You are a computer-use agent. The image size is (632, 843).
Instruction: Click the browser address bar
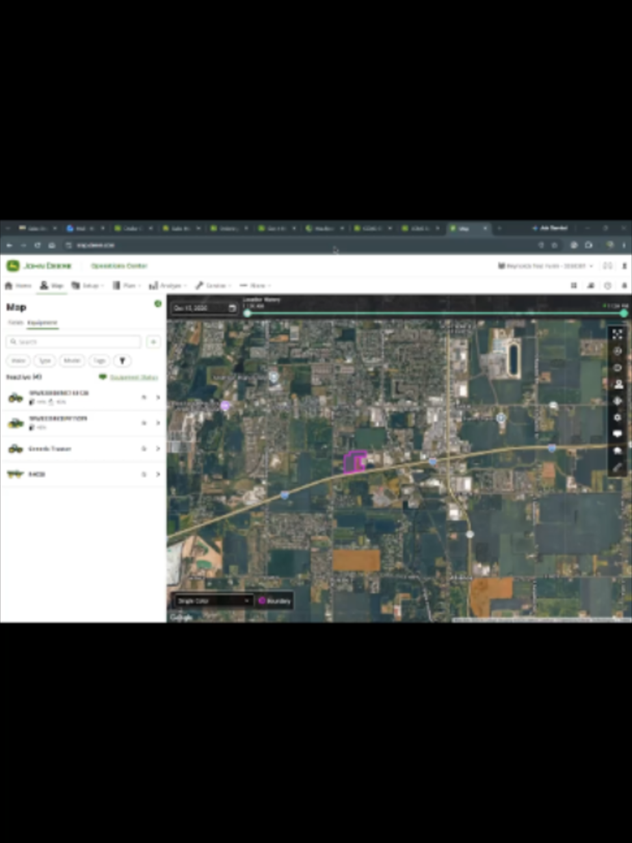(299, 245)
